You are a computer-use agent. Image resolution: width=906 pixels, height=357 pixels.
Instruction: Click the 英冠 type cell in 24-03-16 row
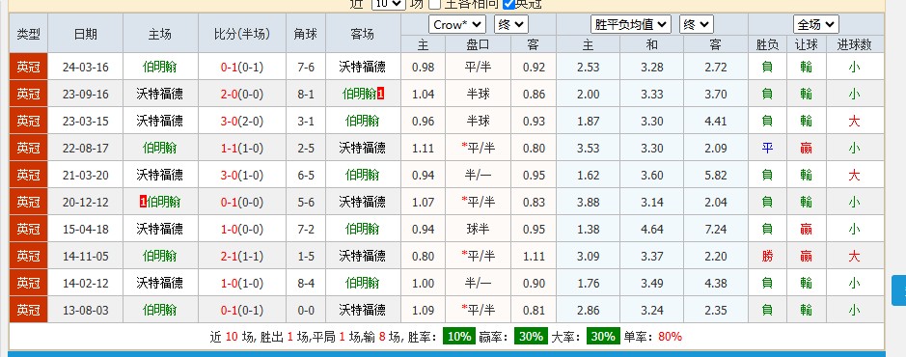[28, 67]
